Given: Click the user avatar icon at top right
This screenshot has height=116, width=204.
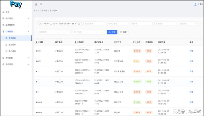Looking at the screenshot, I should (x=195, y=4).
